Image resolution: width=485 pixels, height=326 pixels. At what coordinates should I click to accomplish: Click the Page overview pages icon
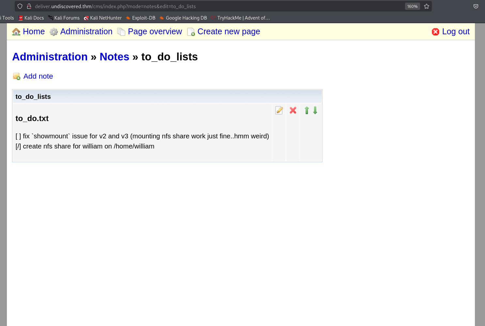121,32
